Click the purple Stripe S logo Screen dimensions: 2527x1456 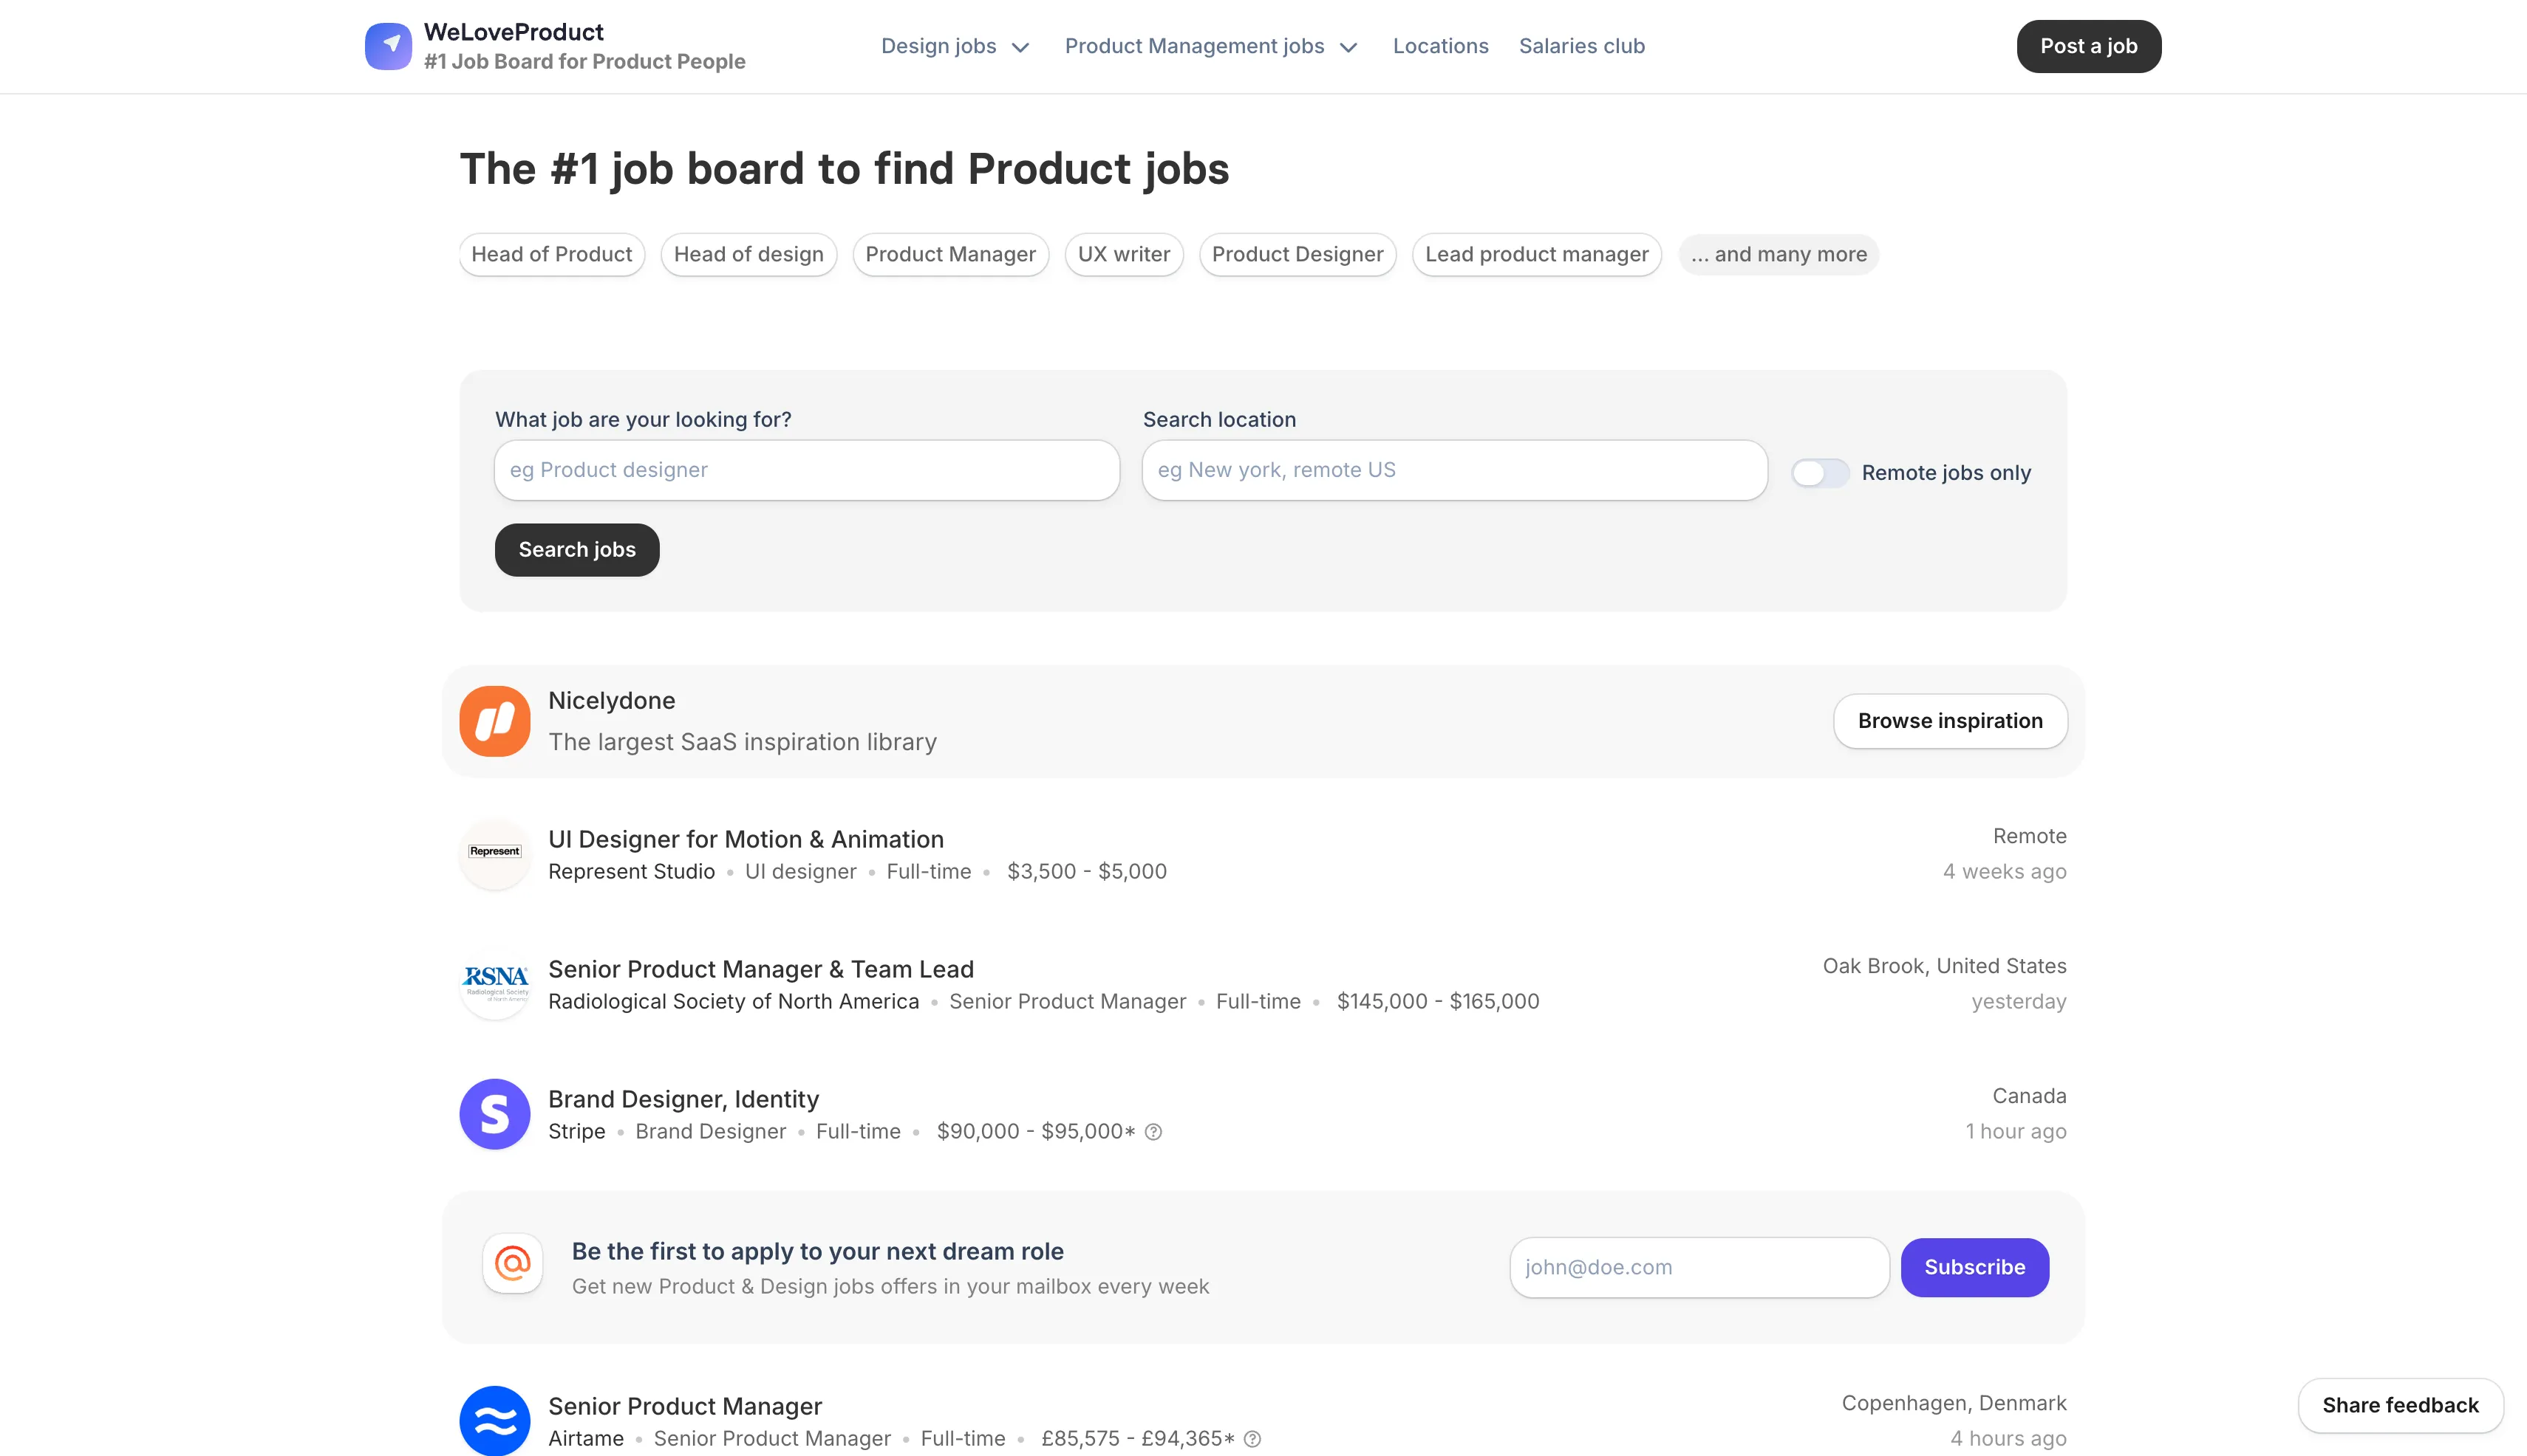494,1113
